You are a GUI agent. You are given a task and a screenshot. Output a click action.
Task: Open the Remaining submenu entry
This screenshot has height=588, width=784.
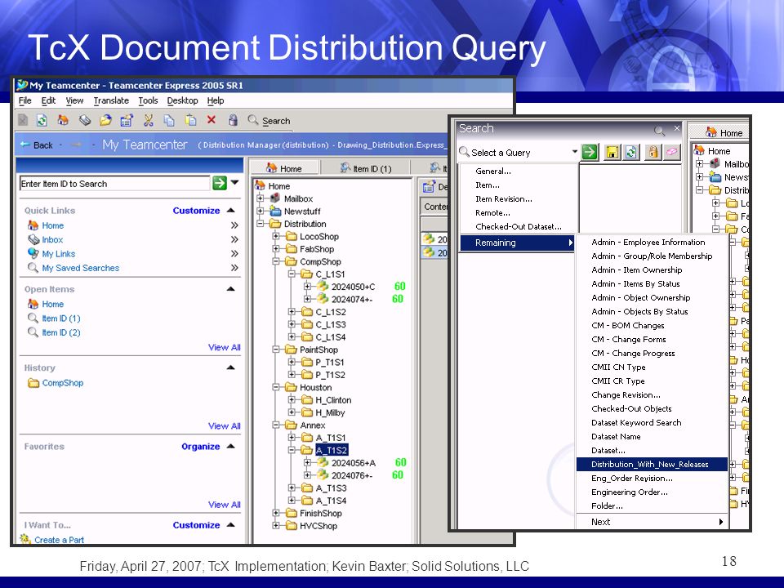click(x=518, y=243)
